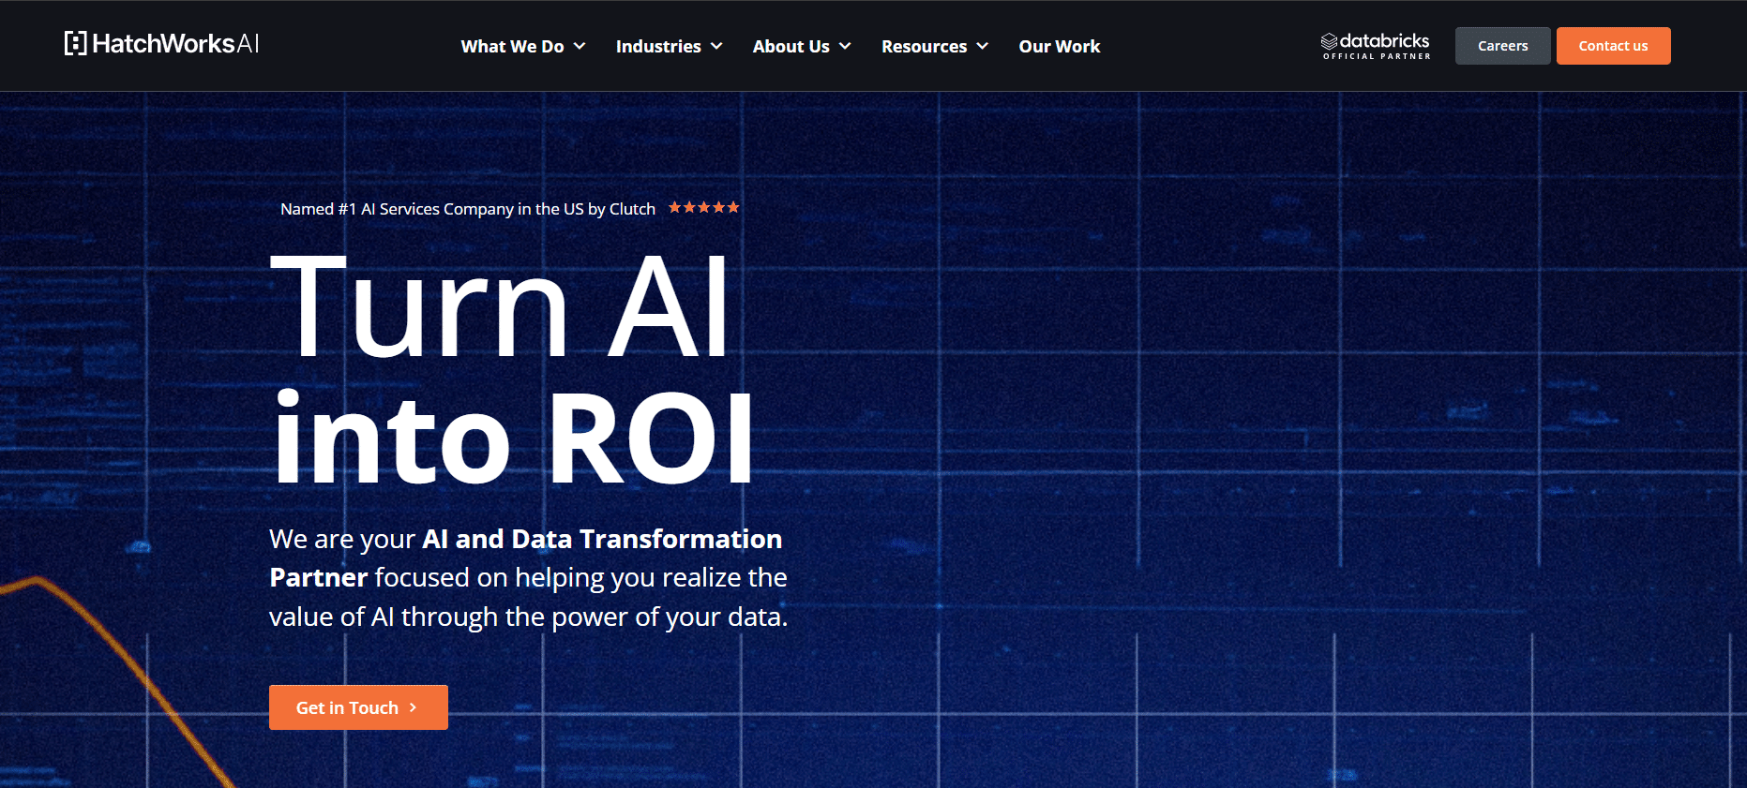Click the five-star Clutch rating icons
The image size is (1747, 788).
[x=704, y=207]
